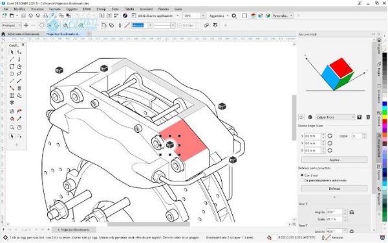Viewport: 388px width, 243px height.
Task: Open the Finestra menu
Action: 164,9
